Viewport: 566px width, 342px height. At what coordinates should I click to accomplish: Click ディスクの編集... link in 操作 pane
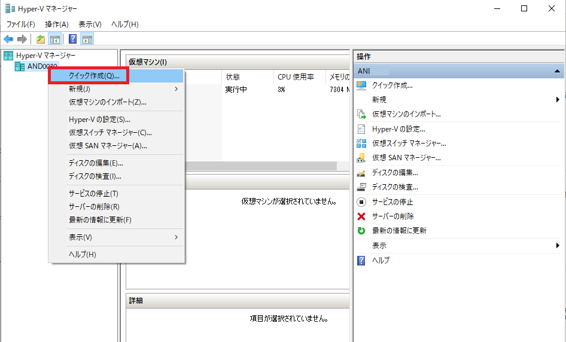point(395,173)
